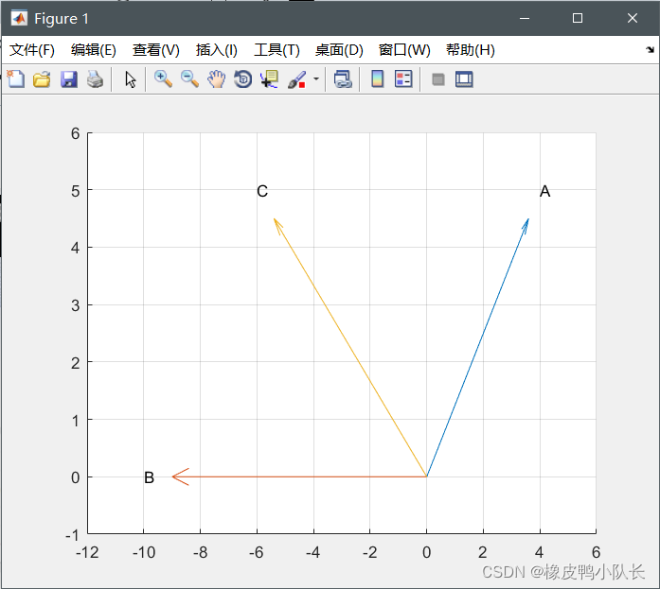
Task: Click the text label C in the plot
Action: (261, 191)
